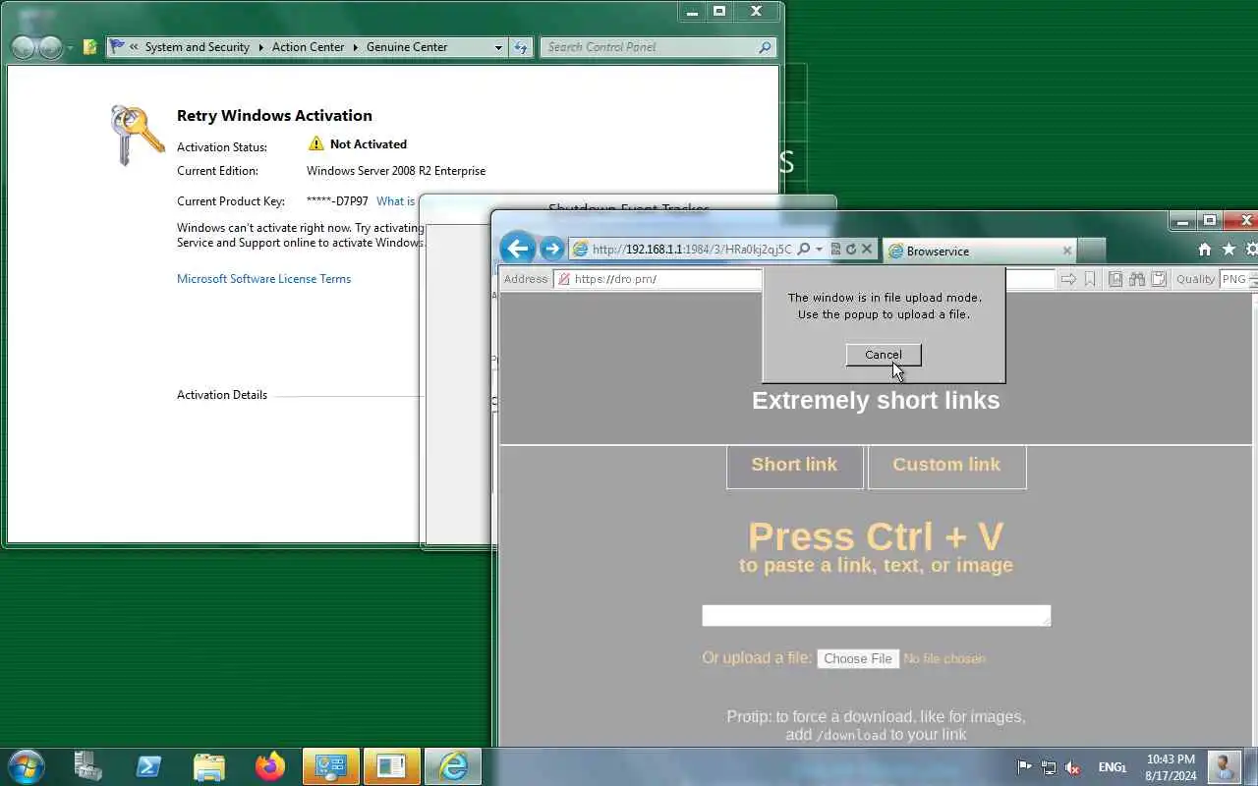Refresh the Control Panel window
Viewport: 1258px width, 786px height.
[521, 47]
